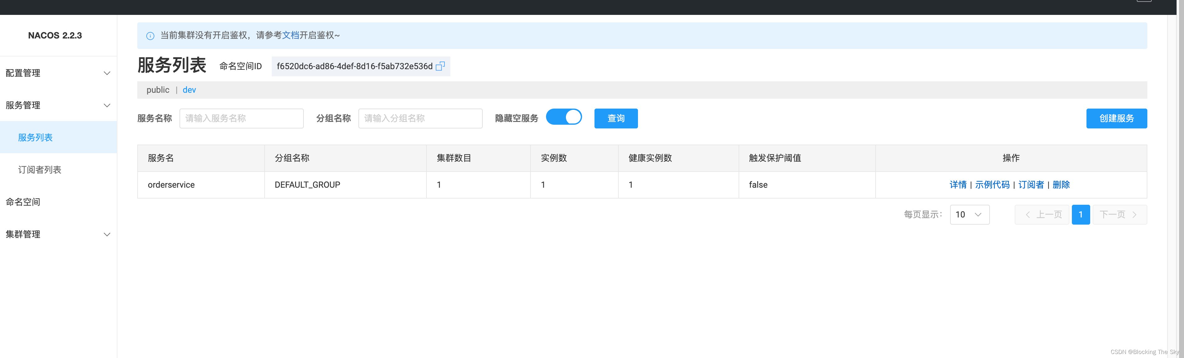Copy the namespace ID with the copy icon
Screen dimensions: 1184x358
pyautogui.click(x=440, y=66)
